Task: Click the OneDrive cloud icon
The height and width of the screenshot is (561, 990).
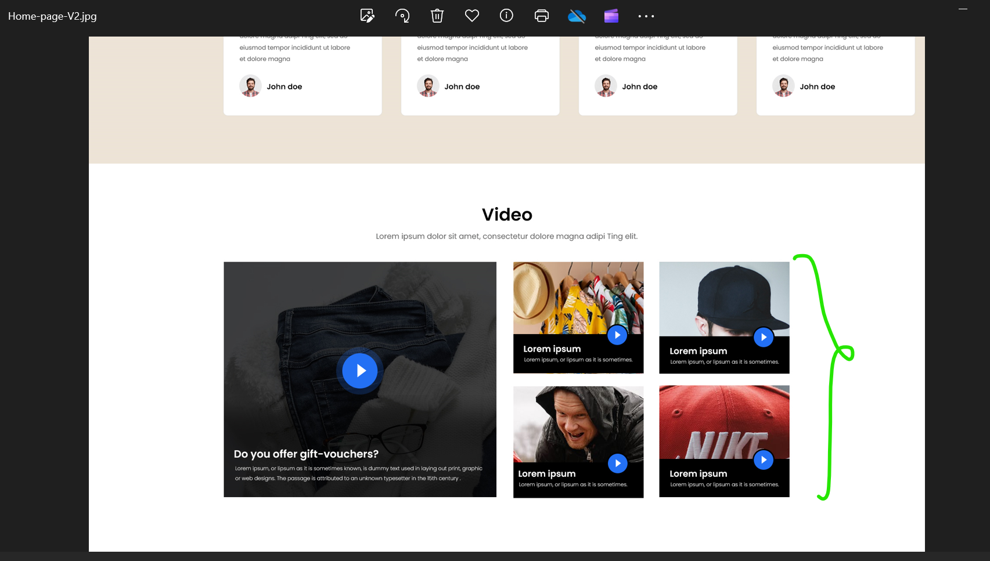Action: (577, 16)
